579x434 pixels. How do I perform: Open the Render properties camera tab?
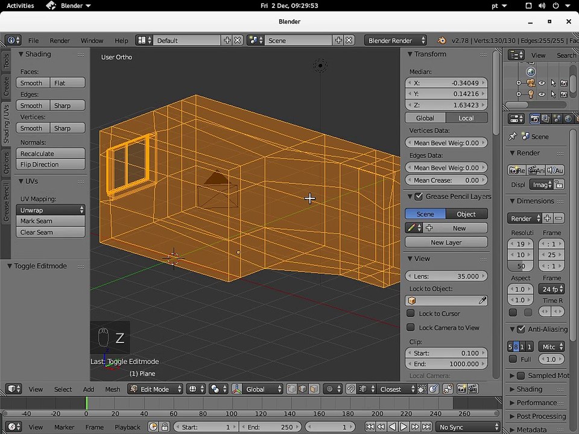(x=534, y=119)
